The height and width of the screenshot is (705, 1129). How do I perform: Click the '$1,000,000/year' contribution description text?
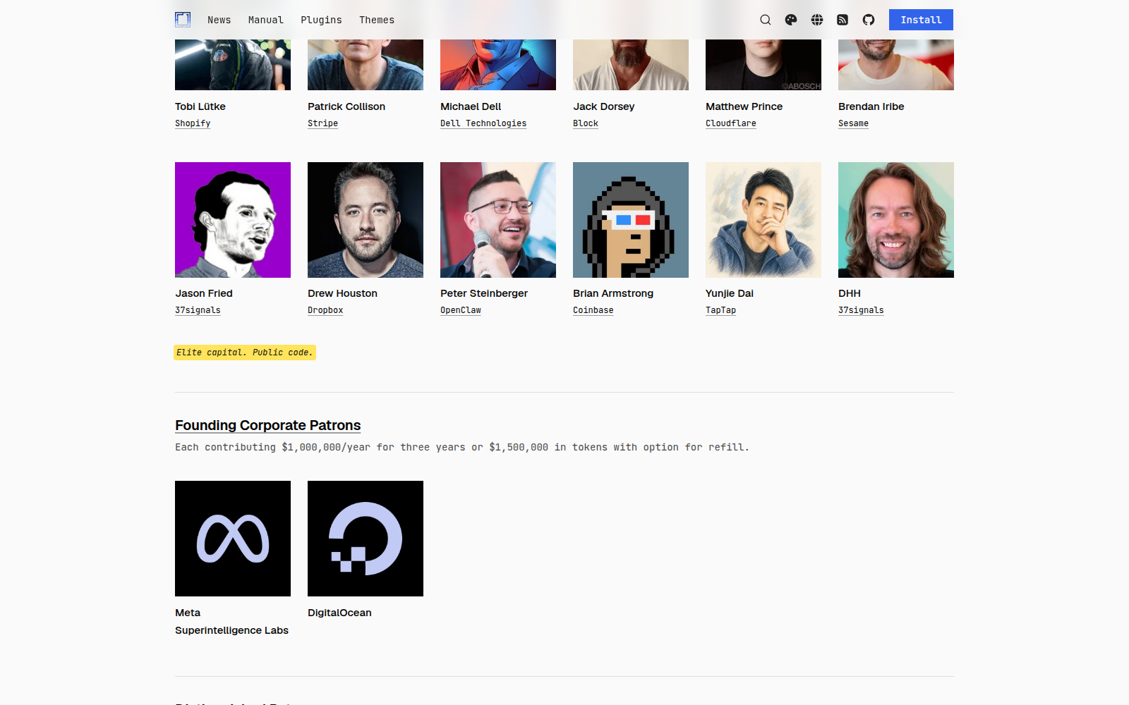(462, 447)
